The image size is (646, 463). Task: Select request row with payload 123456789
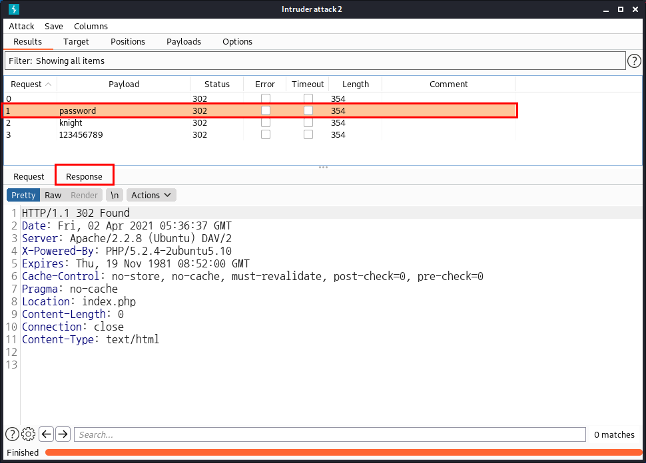(x=260, y=134)
